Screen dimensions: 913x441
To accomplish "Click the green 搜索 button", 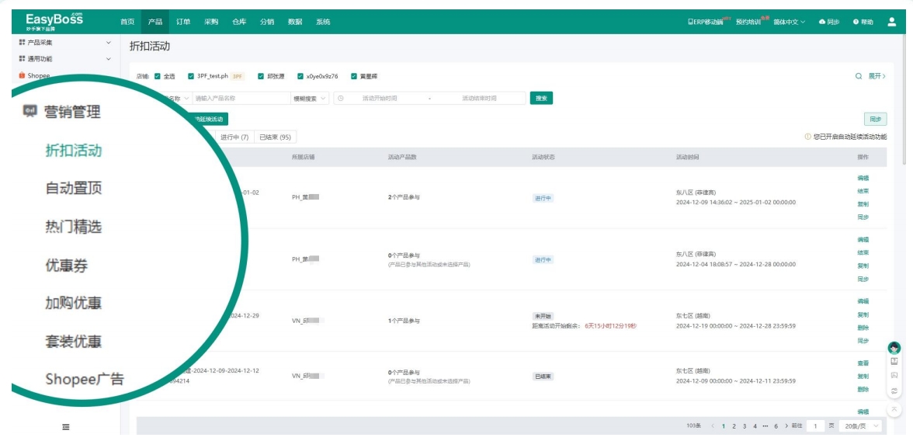I will 541,99.
